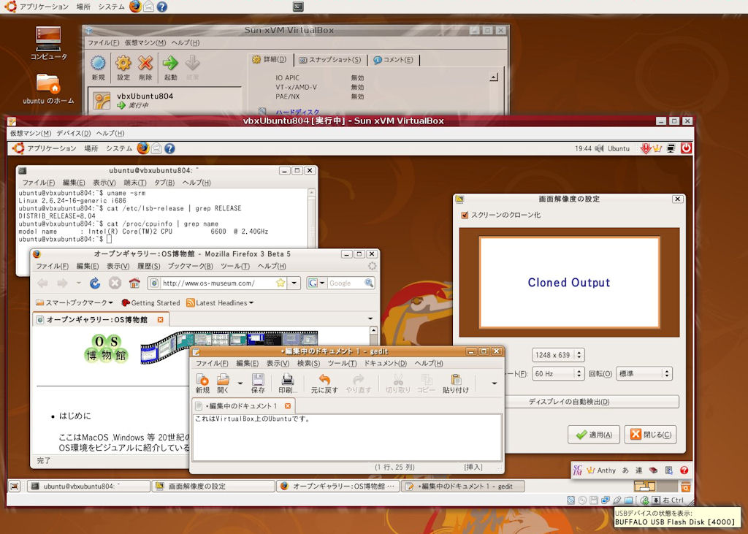This screenshot has height=534, width=748.
Task: Click the show desktop icon in guest taskbar
Action: 15,487
